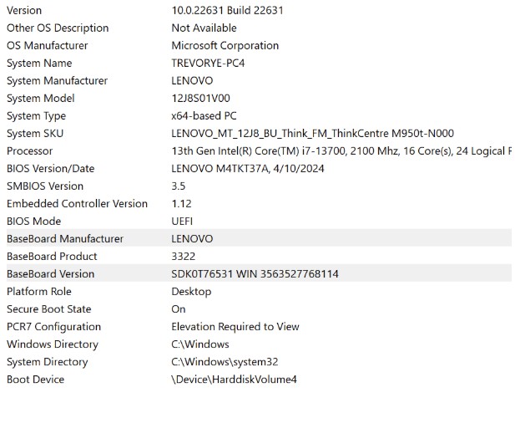
Task: Click the 12J8S01V00 system model value
Action: (200, 98)
